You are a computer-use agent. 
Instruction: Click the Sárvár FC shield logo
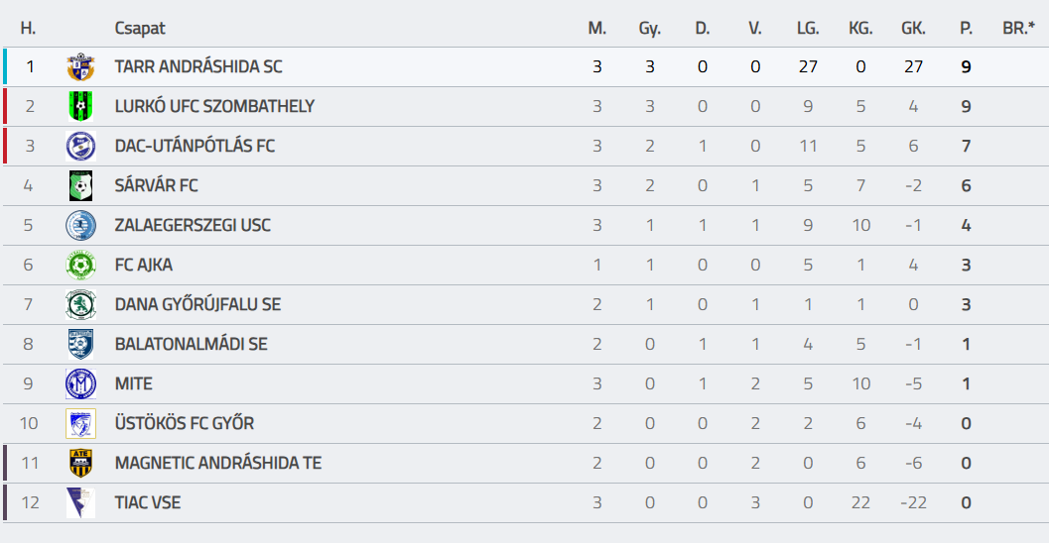point(81,185)
